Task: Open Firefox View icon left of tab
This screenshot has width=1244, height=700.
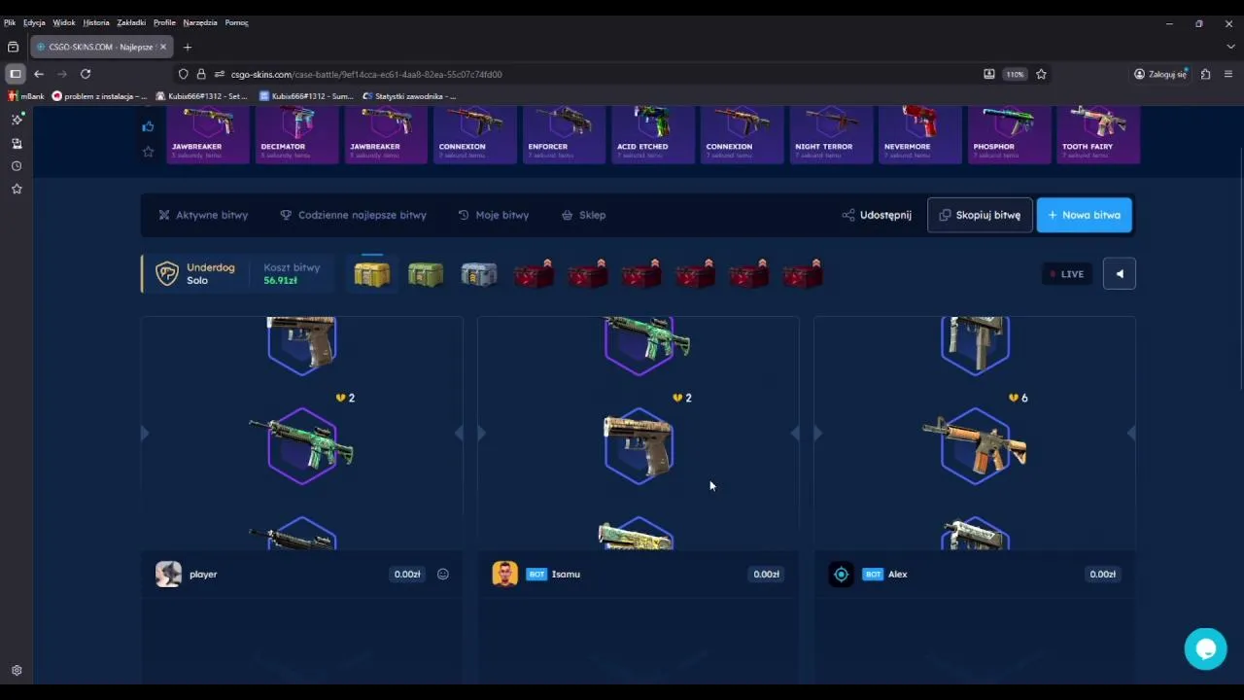Action: [x=13, y=47]
